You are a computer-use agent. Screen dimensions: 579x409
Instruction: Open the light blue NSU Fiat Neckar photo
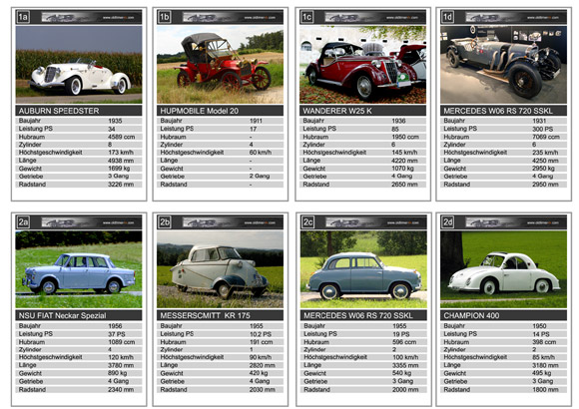pos(79,269)
